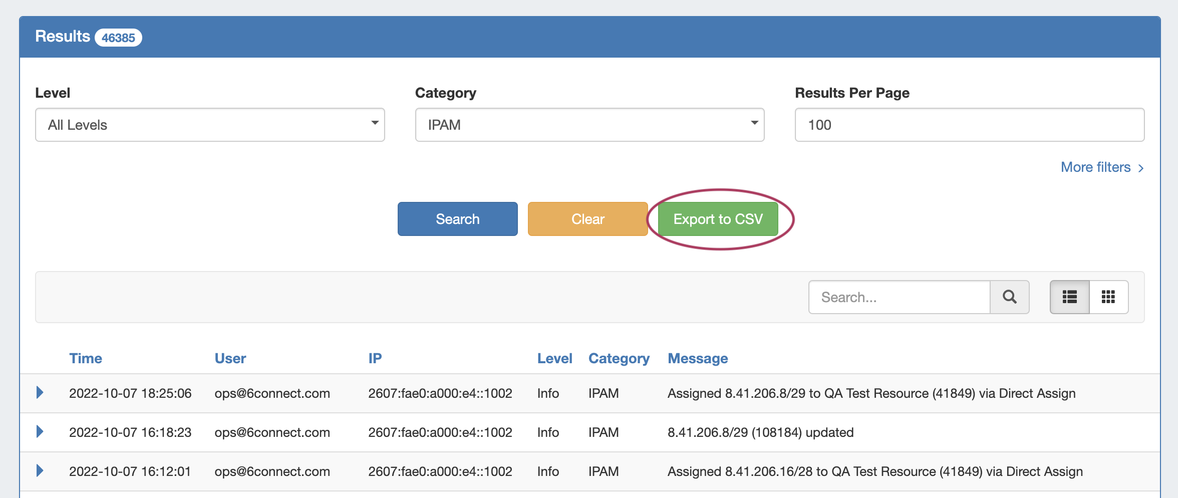Open the Category dropdown showing IPAM
Viewport: 1178px width, 498px height.
tap(590, 125)
